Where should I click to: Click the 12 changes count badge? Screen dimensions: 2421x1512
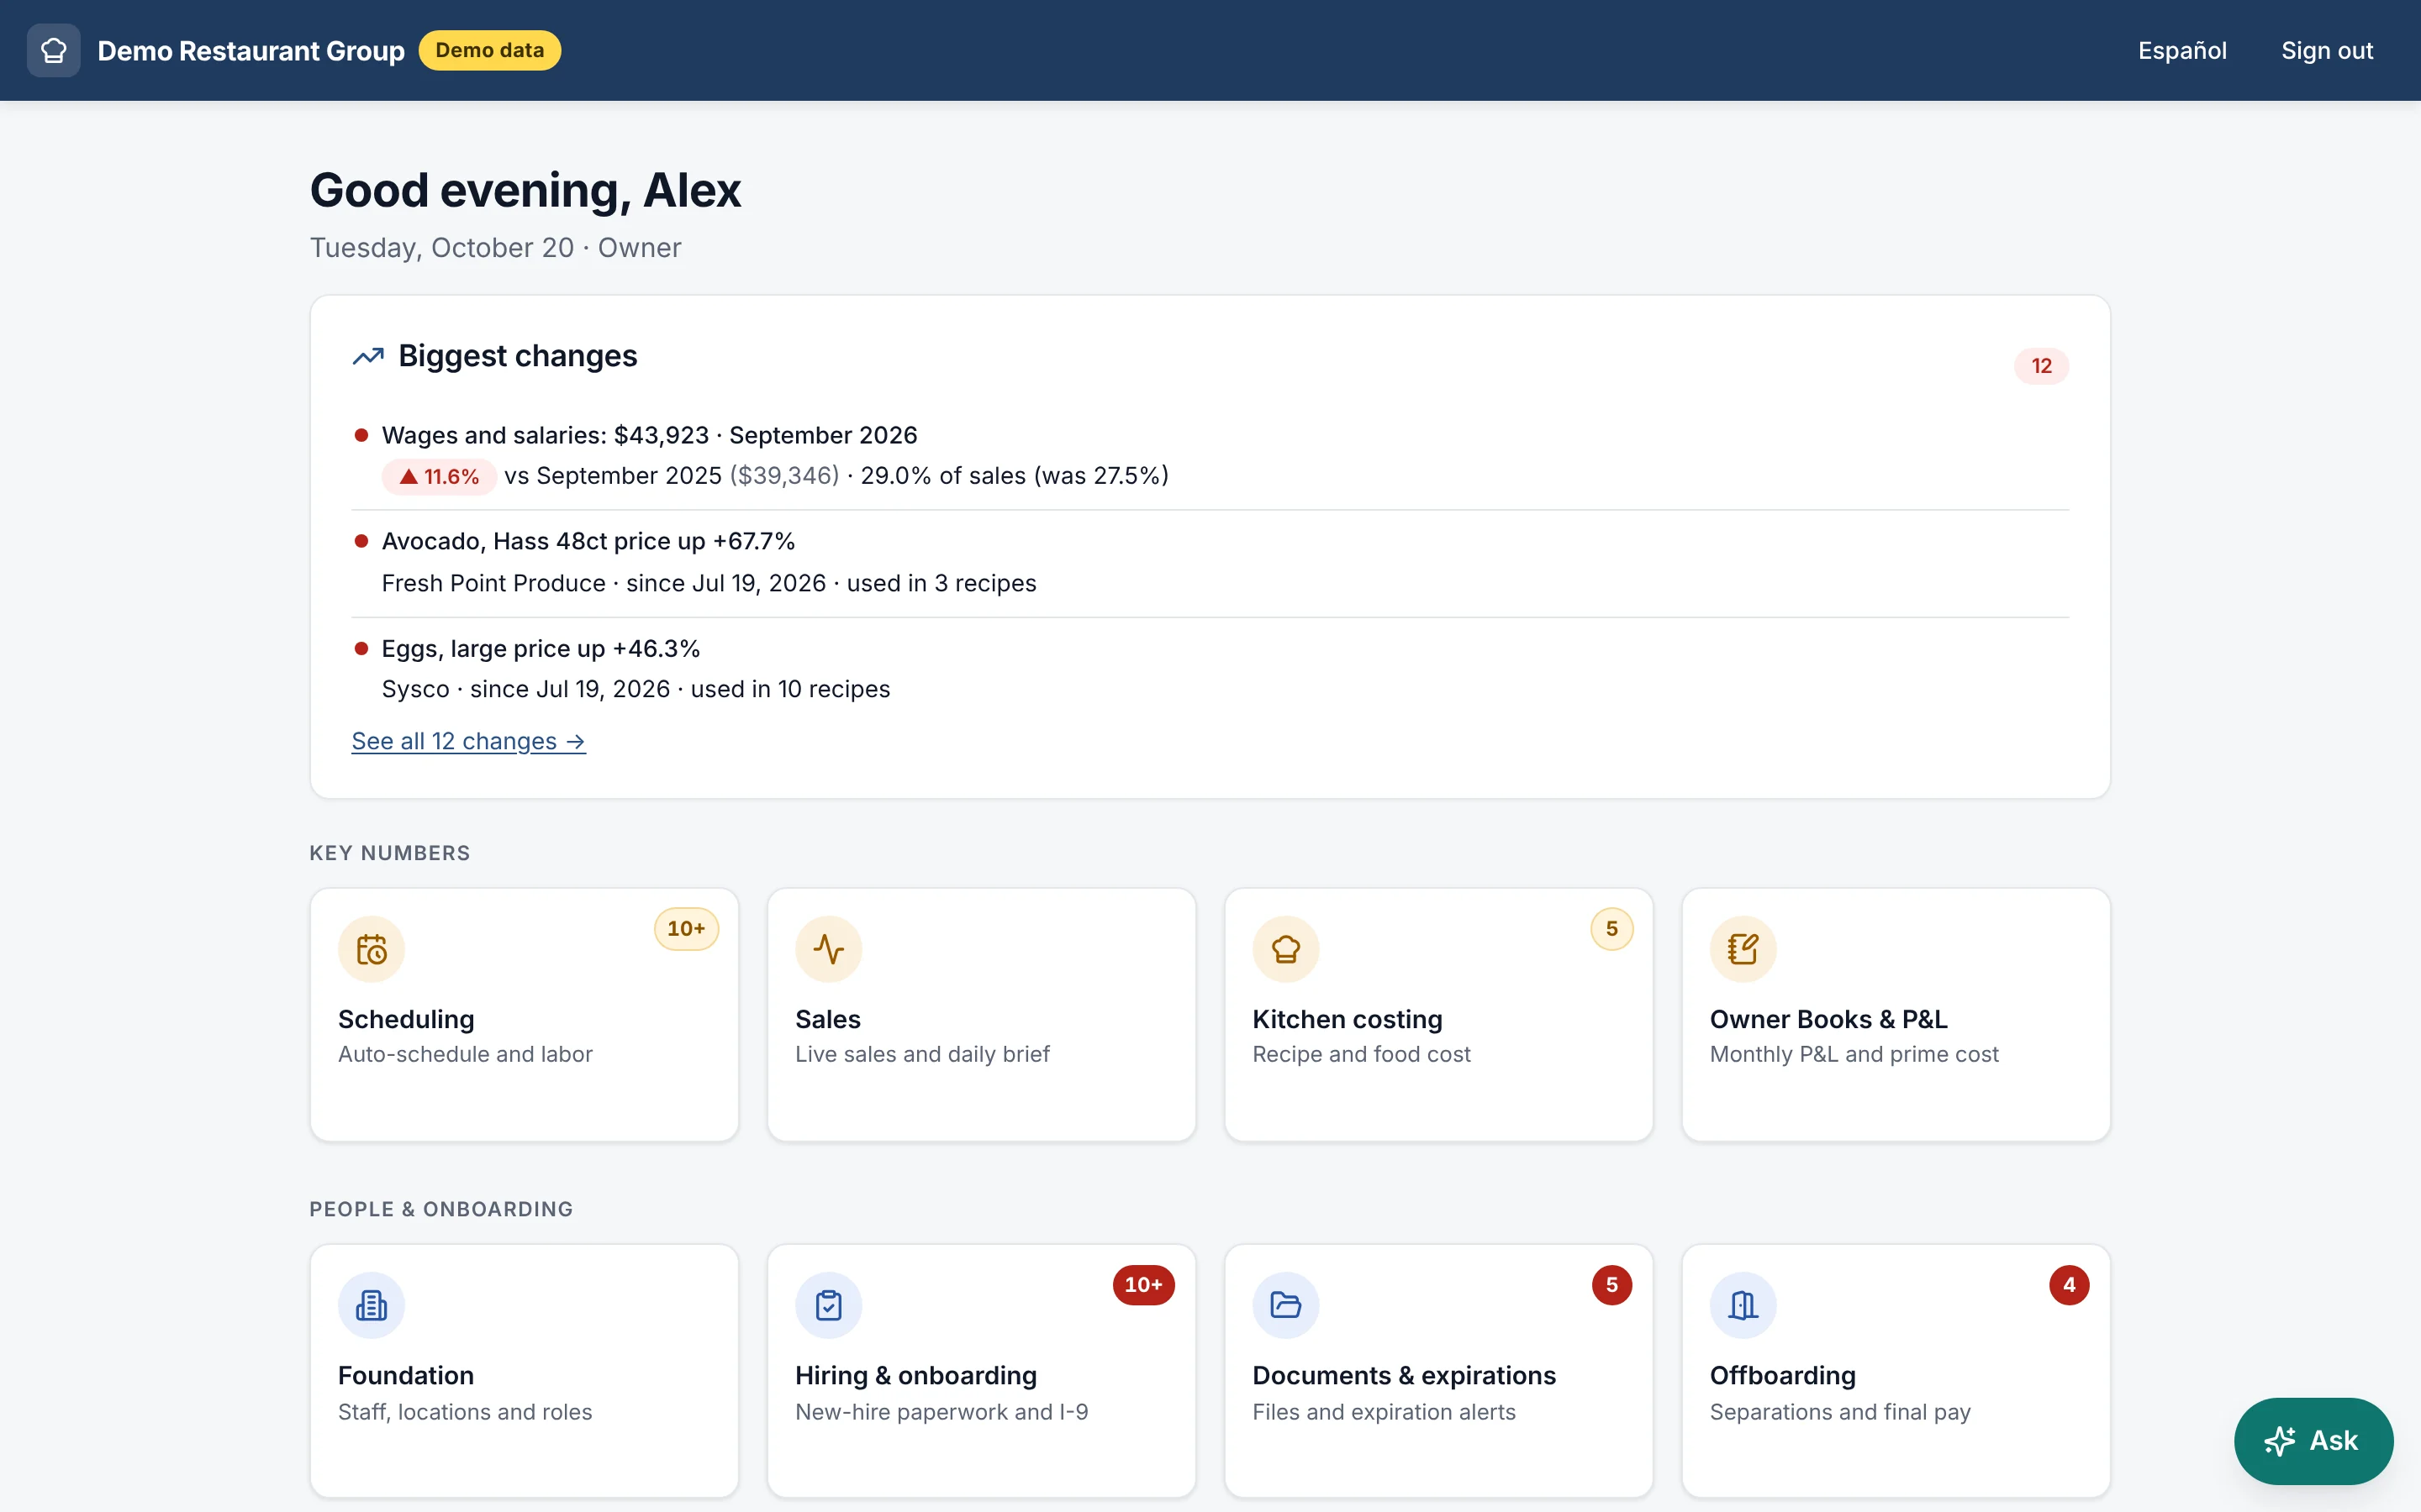[2041, 366]
